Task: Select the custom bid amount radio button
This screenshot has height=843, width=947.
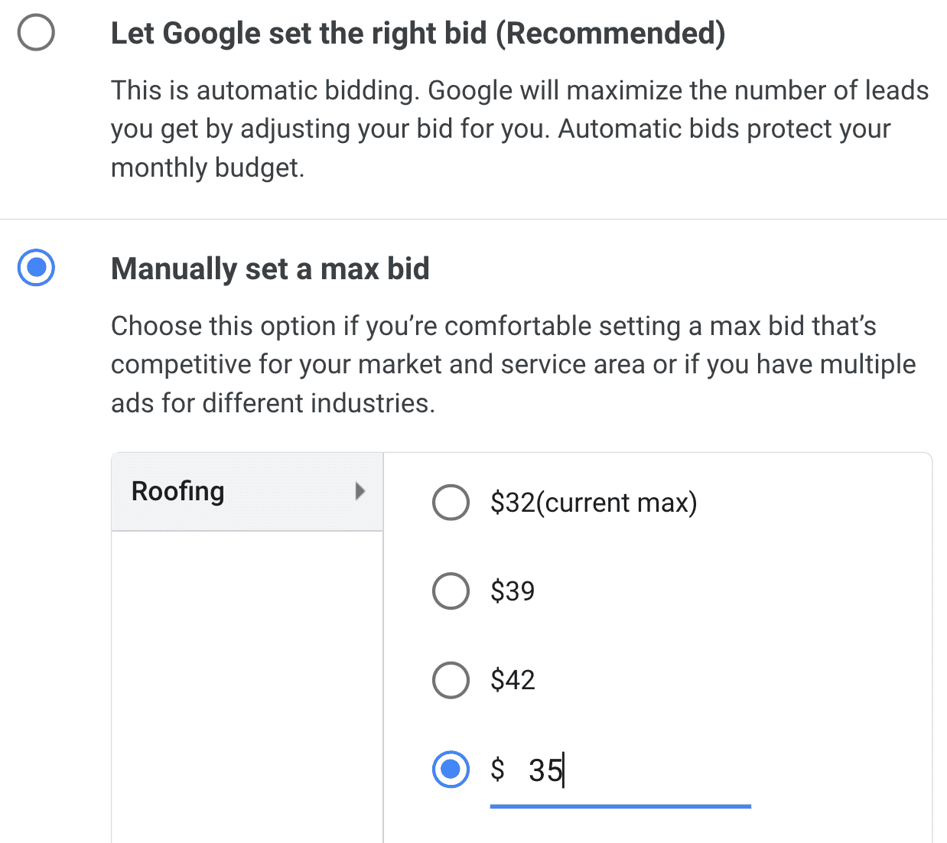Action: point(451,769)
